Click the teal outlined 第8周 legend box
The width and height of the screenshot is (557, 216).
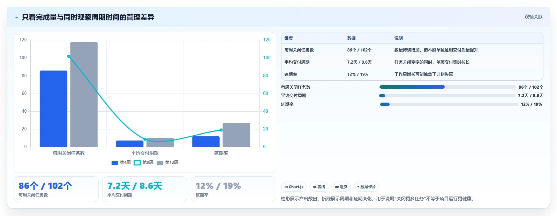coord(137,163)
